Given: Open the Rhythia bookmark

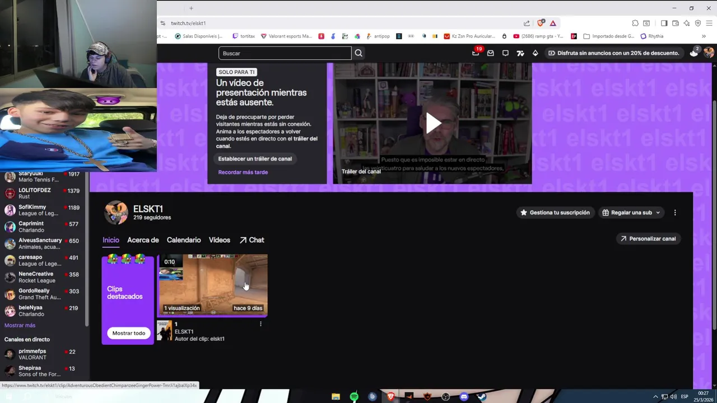Looking at the screenshot, I should tap(652, 36).
